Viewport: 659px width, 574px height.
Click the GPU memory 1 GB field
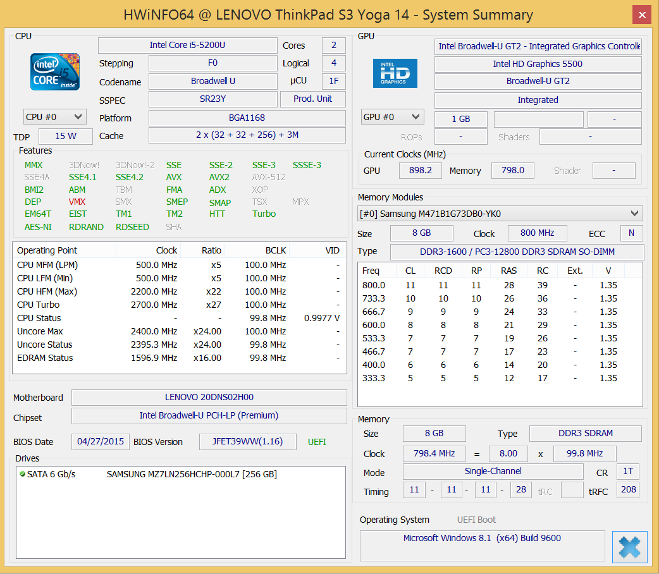point(460,119)
